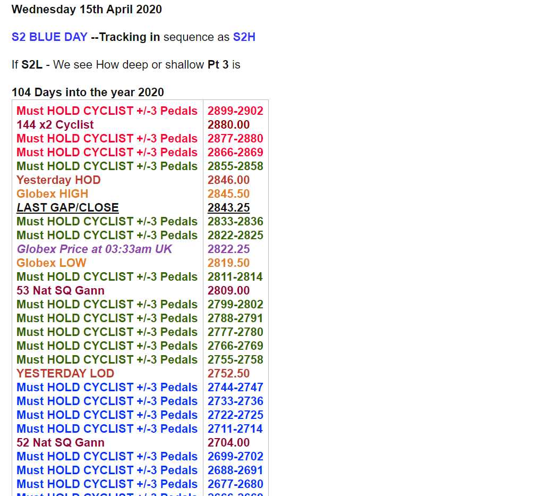The image size is (555, 496).
Task: Click the LAST GAP/CLOSE underlined label
Action: click(67, 208)
